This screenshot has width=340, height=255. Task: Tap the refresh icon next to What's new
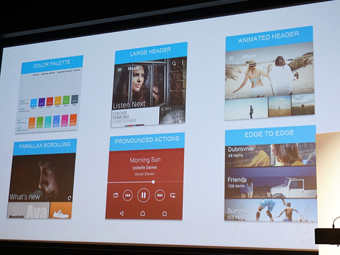point(70,198)
